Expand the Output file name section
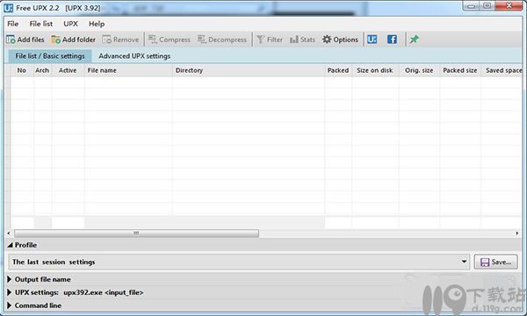The image size is (527, 316). point(10,279)
